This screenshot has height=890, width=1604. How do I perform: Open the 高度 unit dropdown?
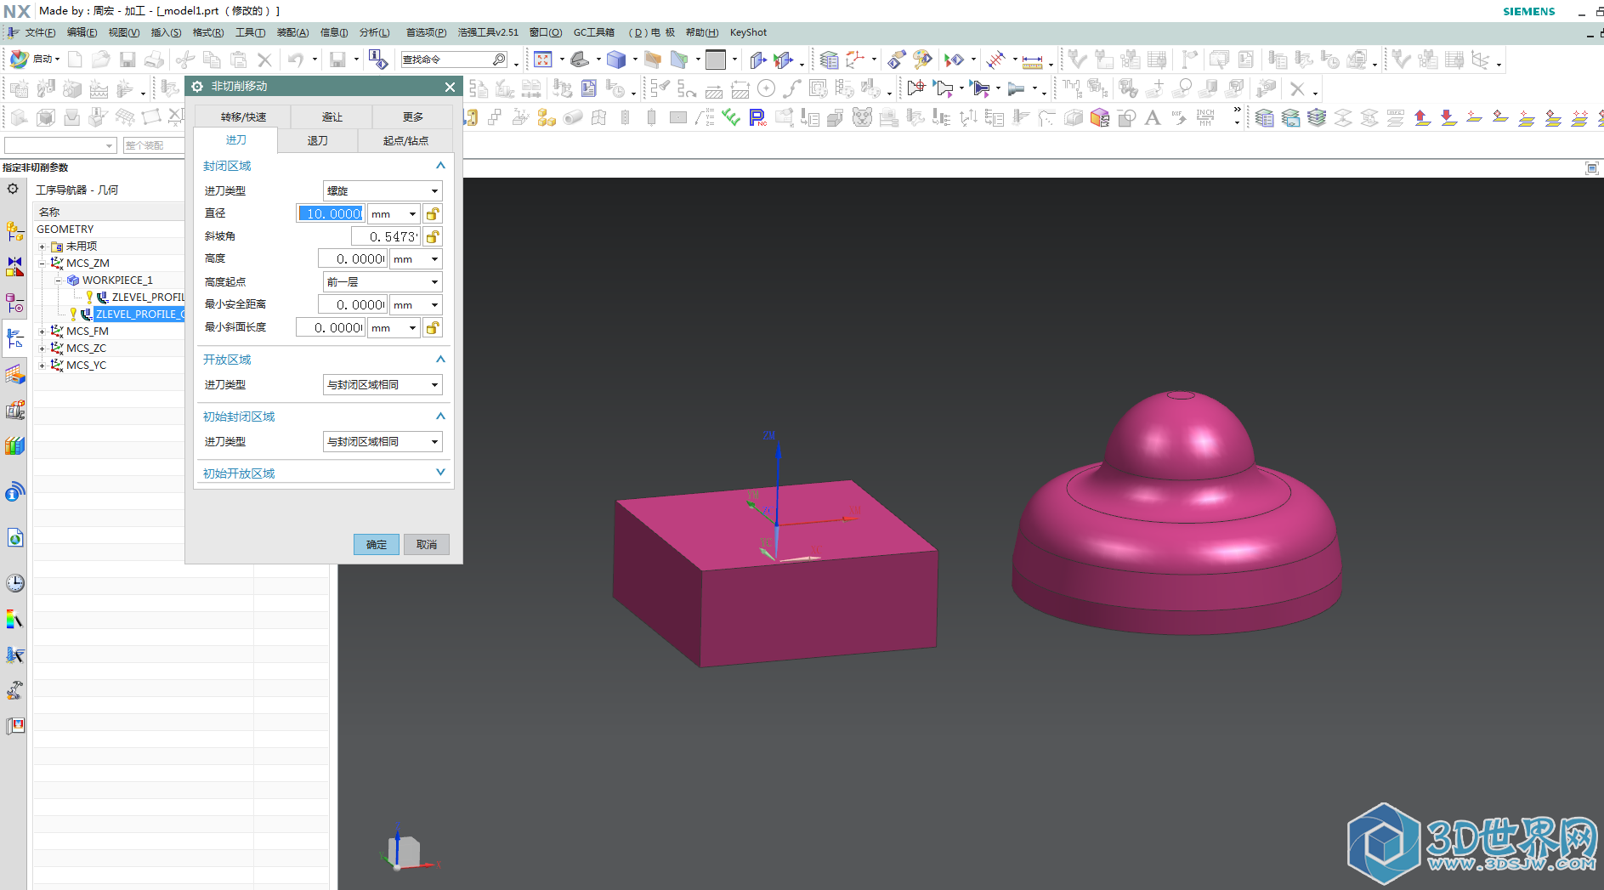point(417,259)
